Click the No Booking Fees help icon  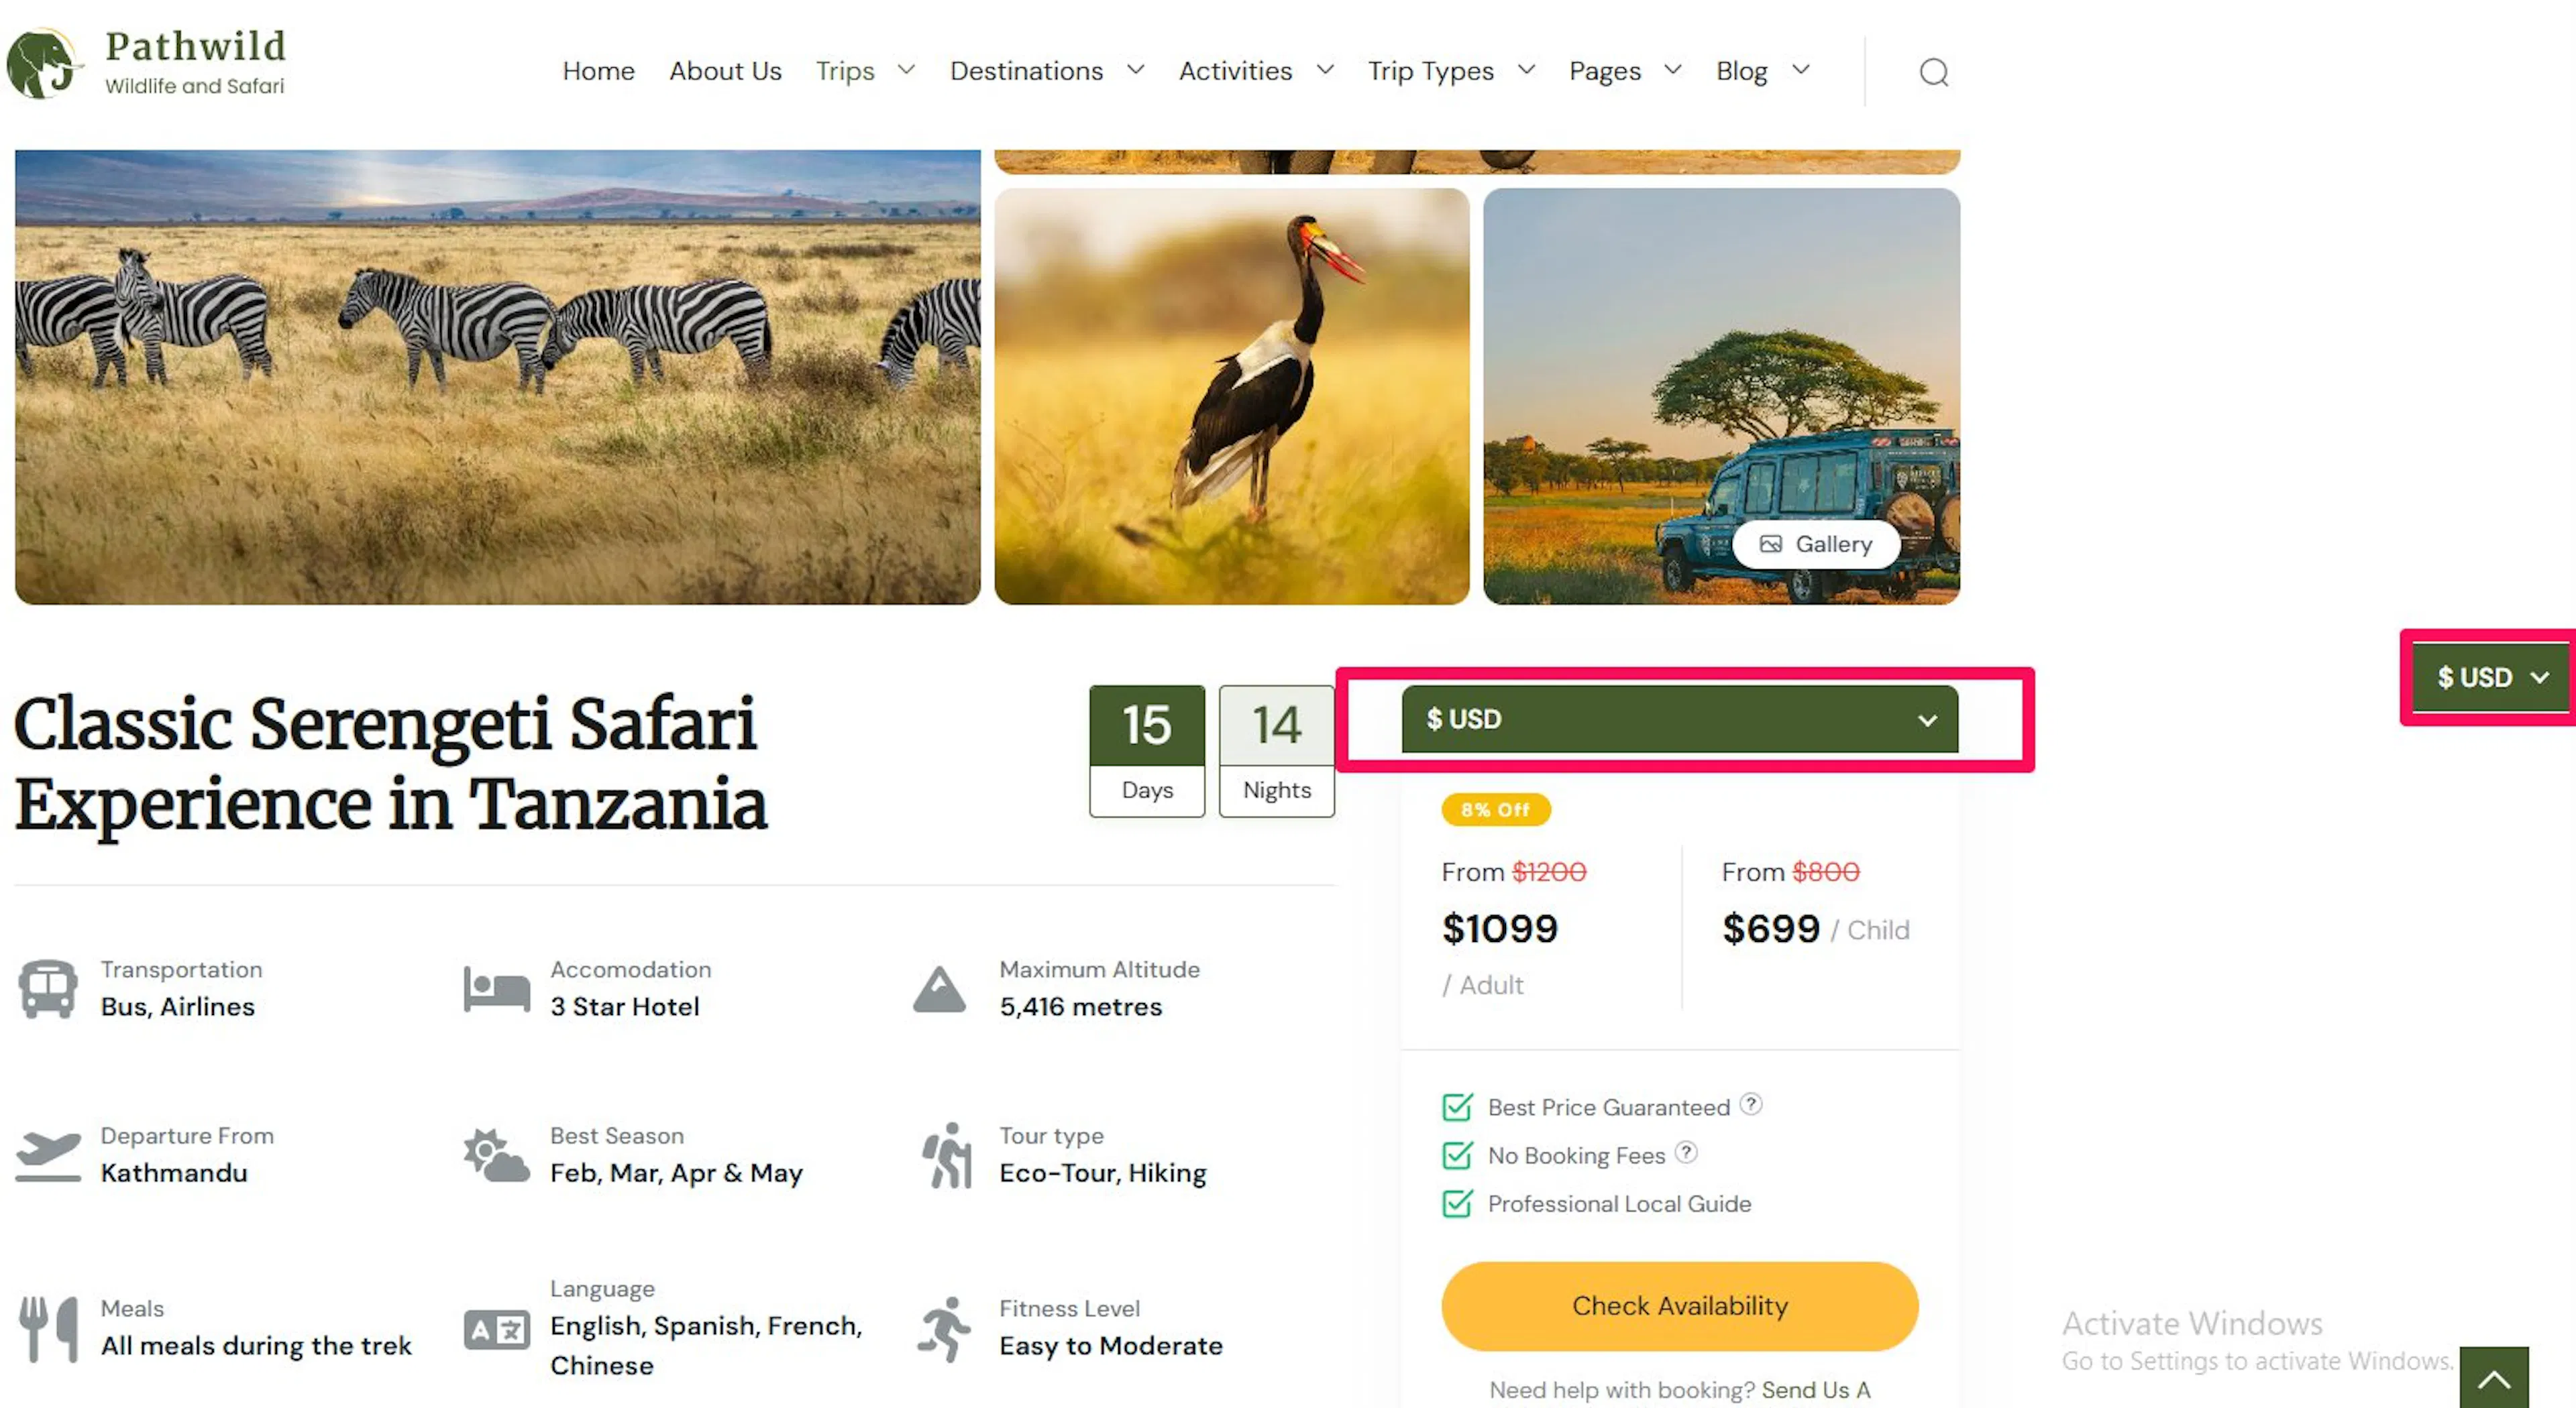(x=1686, y=1152)
